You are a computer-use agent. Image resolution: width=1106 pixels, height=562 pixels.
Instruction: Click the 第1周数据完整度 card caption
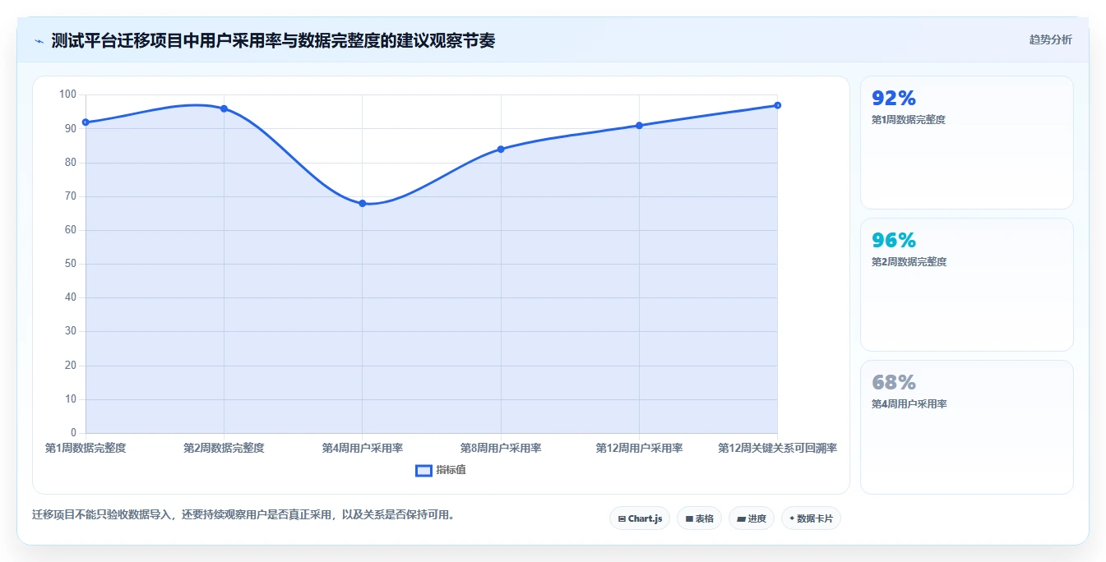click(x=909, y=120)
